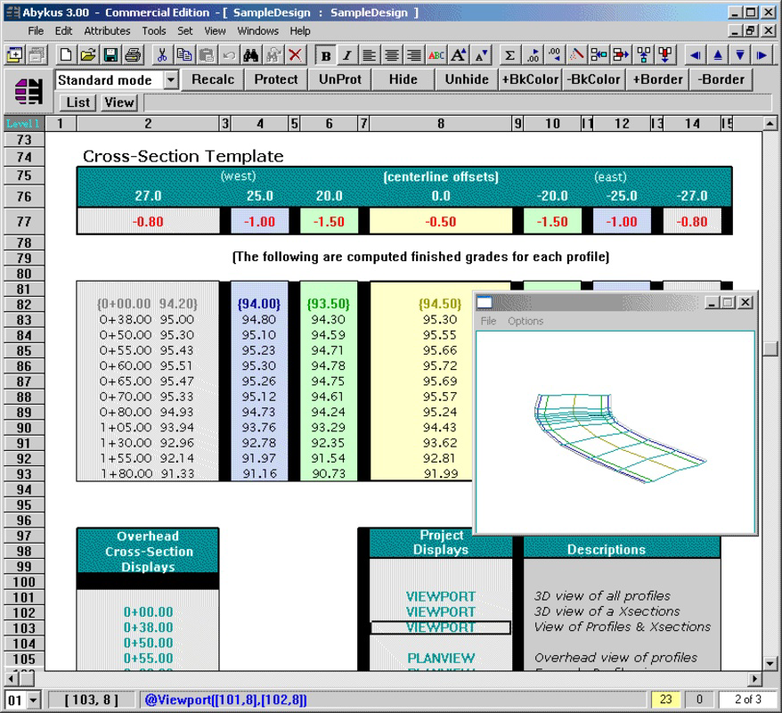The image size is (782, 713).
Task: Open the File menu
Action: [x=36, y=31]
